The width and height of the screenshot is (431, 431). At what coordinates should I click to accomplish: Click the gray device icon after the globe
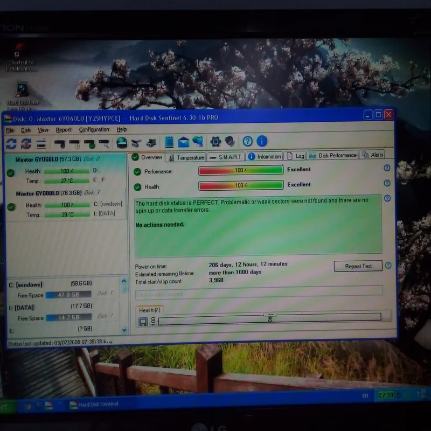[136, 143]
